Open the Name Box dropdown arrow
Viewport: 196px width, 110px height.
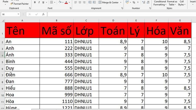pyautogui.click(x=18, y=14)
